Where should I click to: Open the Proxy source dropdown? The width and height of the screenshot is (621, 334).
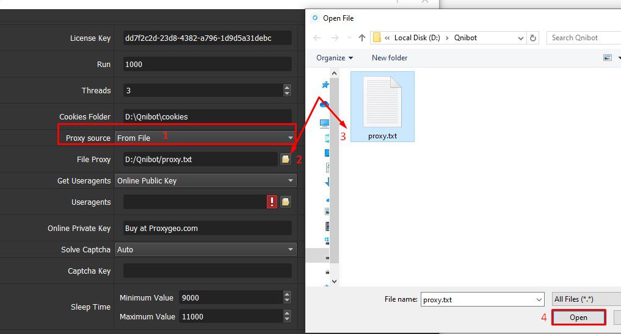coord(205,138)
